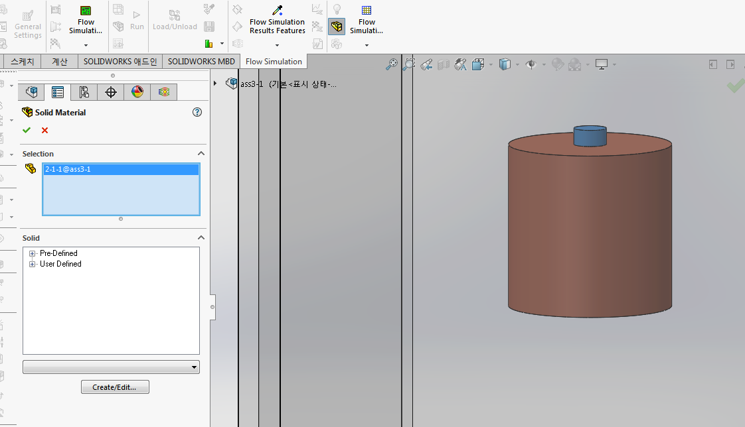Select ass3-1 assembly in flyout tree
The height and width of the screenshot is (427, 745).
tap(288, 84)
